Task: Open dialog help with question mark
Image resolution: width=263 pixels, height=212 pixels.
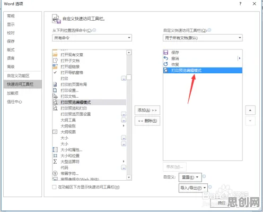Action: (x=240, y=4)
